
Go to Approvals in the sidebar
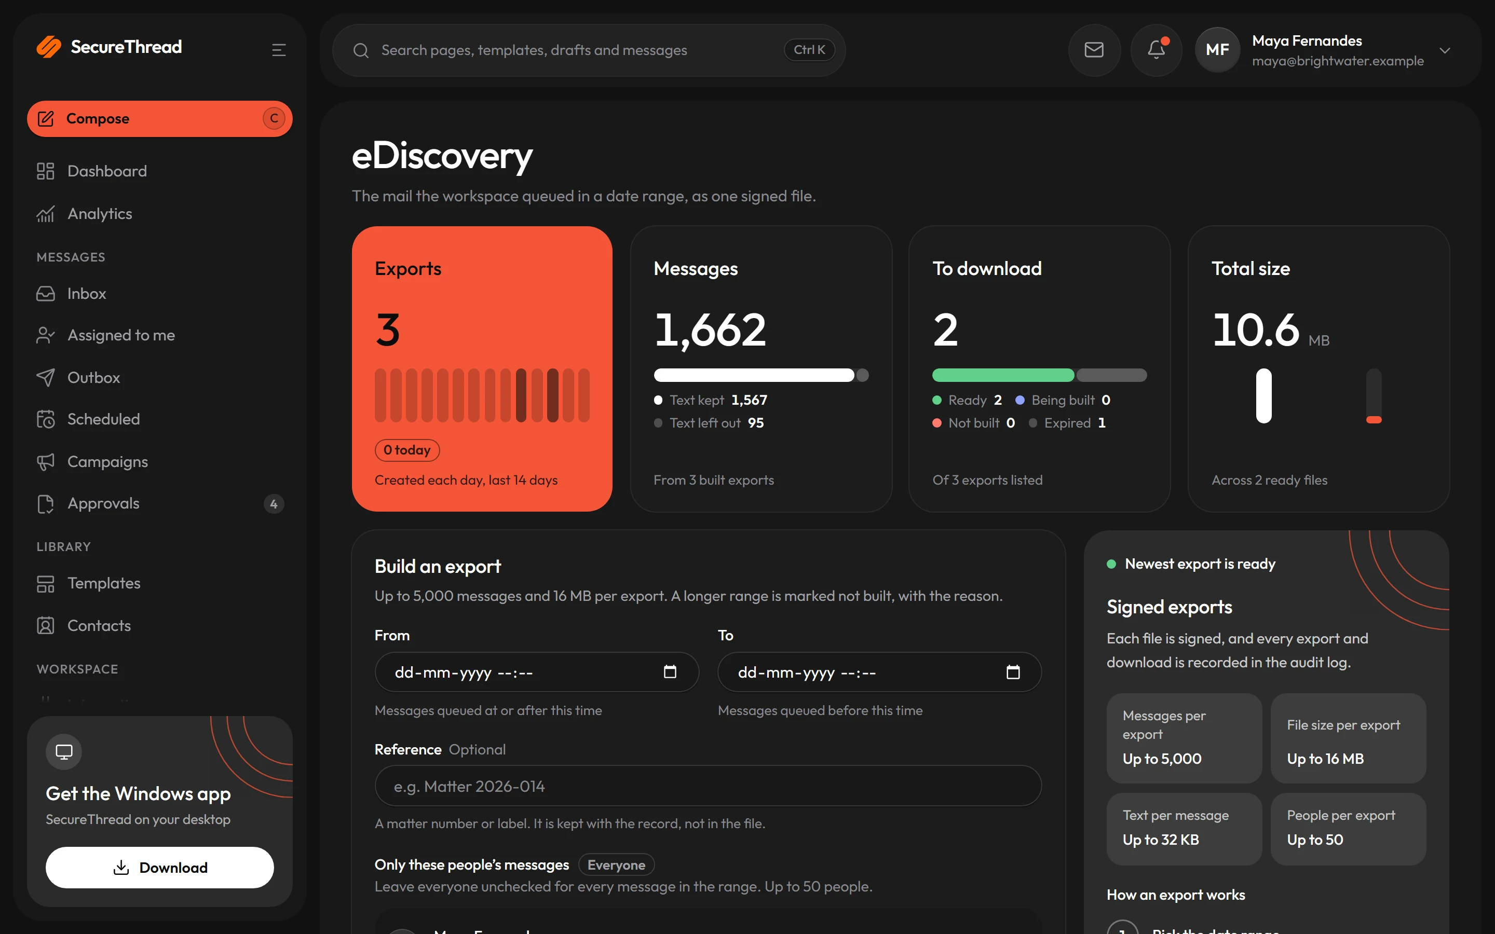click(x=160, y=504)
